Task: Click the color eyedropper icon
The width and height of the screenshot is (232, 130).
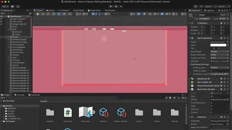Action: click(x=228, y=45)
